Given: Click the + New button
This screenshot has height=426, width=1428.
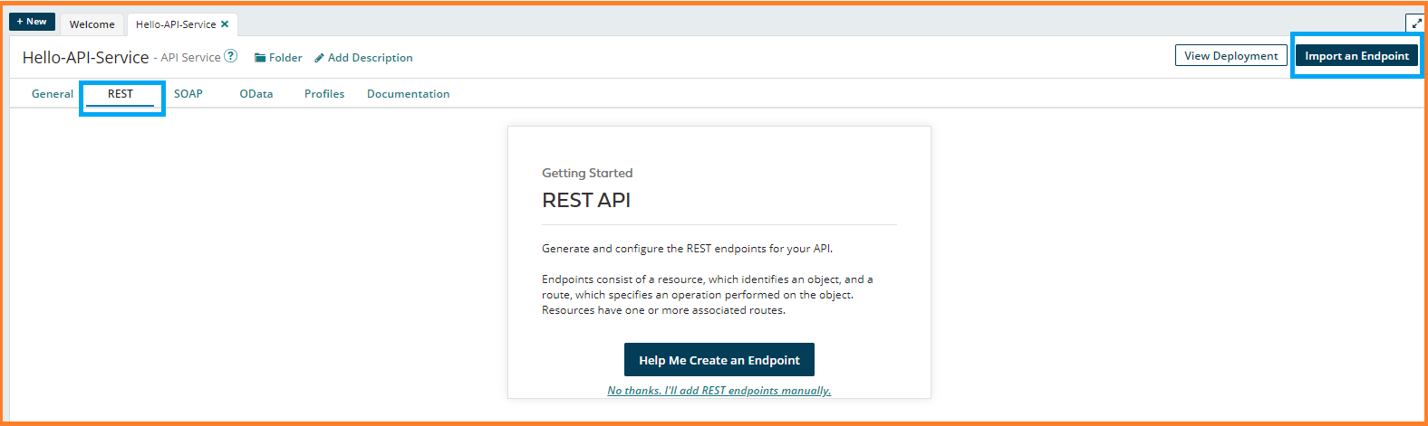Looking at the screenshot, I should 32,22.
